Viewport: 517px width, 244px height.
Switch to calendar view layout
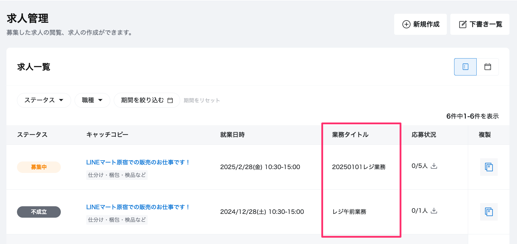[x=487, y=67]
